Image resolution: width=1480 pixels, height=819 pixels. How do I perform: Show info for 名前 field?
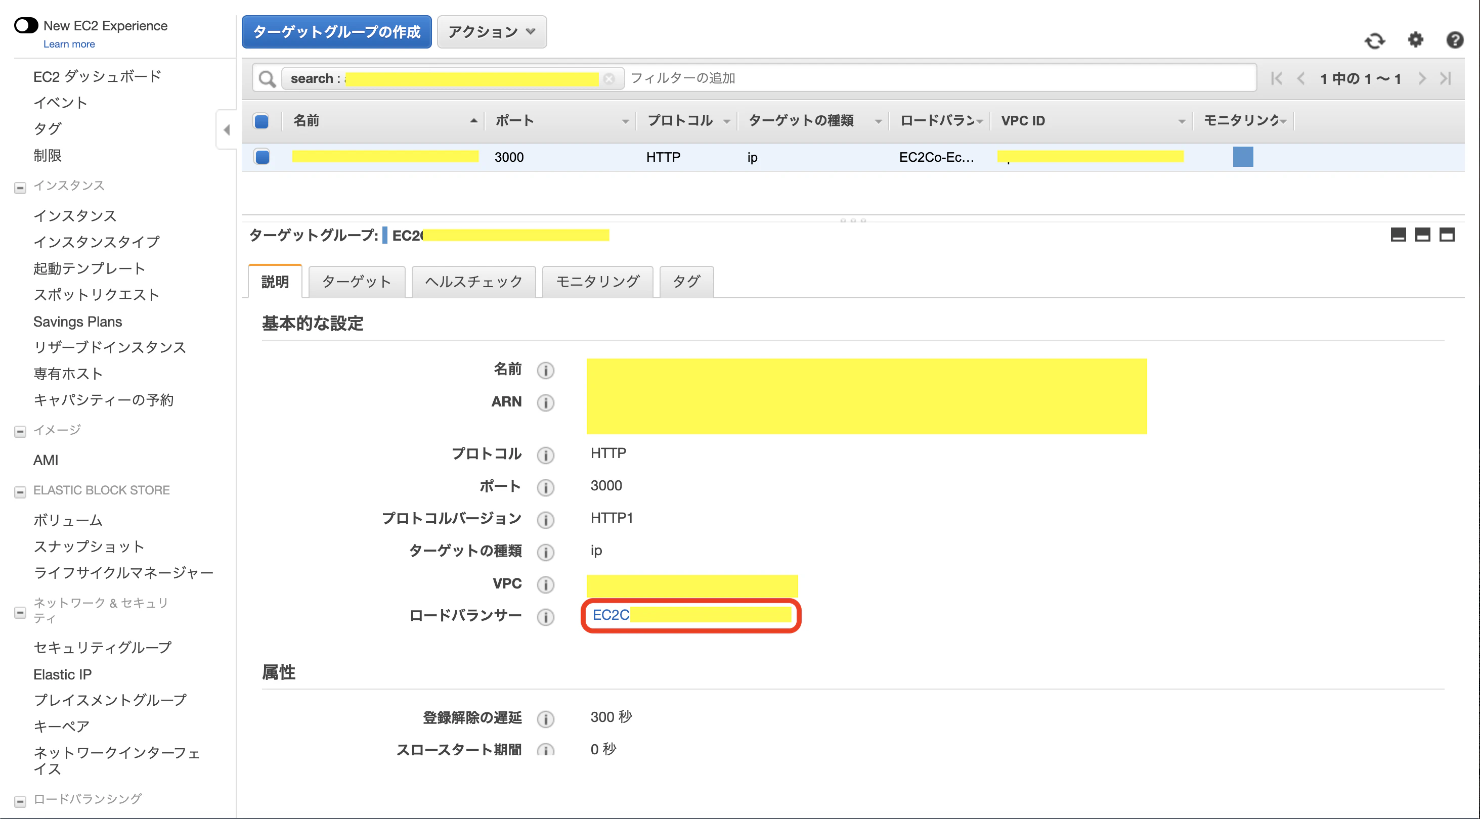pos(545,371)
